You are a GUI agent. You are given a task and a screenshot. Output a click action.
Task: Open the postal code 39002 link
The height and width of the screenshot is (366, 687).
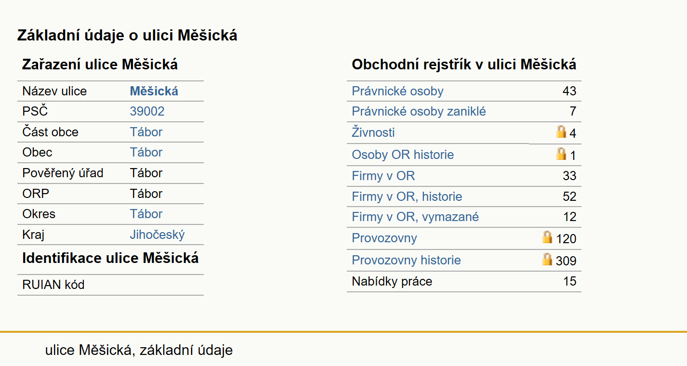[x=147, y=111]
